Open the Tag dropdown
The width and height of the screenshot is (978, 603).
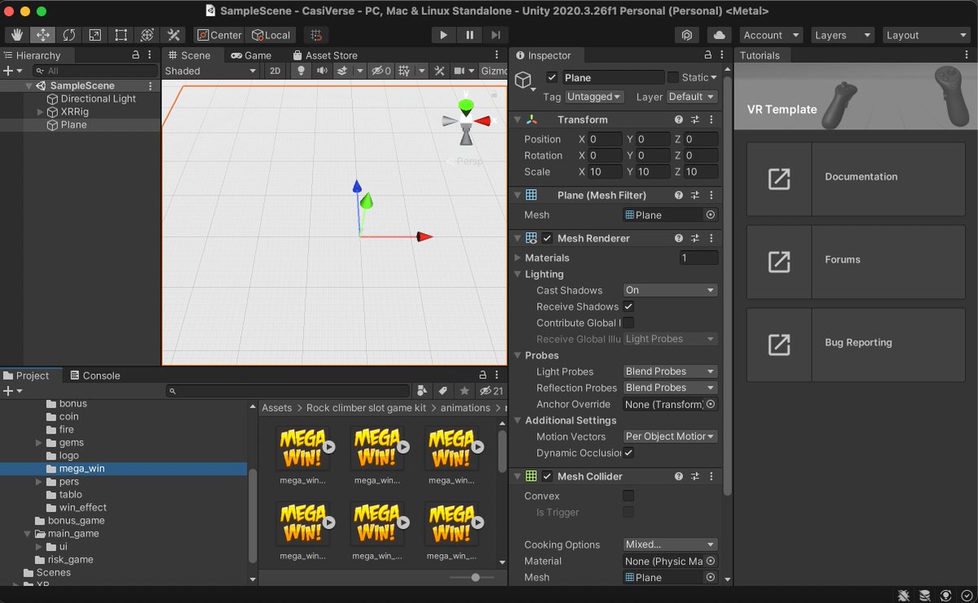(x=594, y=96)
